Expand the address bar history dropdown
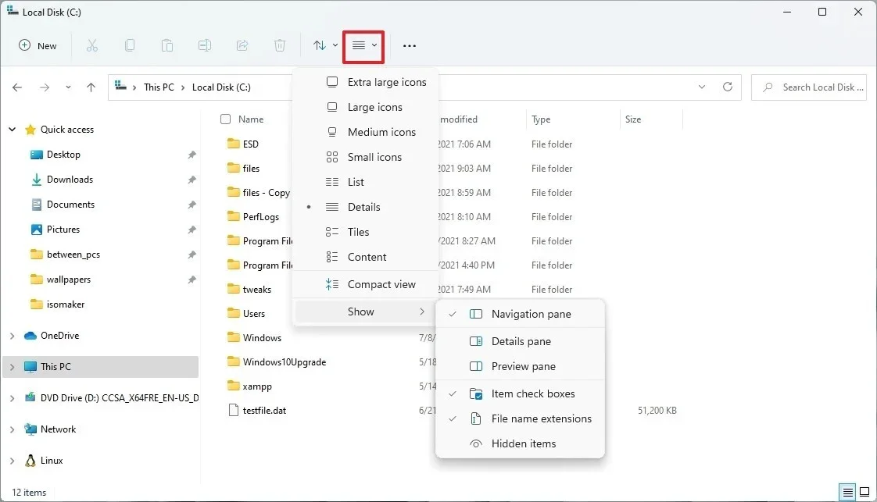The image size is (877, 502). (x=702, y=87)
